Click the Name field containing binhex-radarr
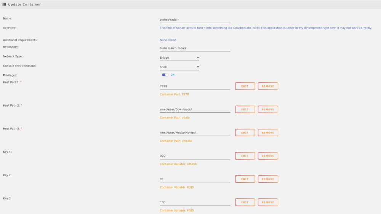This screenshot has height=214, width=381. [195, 20]
